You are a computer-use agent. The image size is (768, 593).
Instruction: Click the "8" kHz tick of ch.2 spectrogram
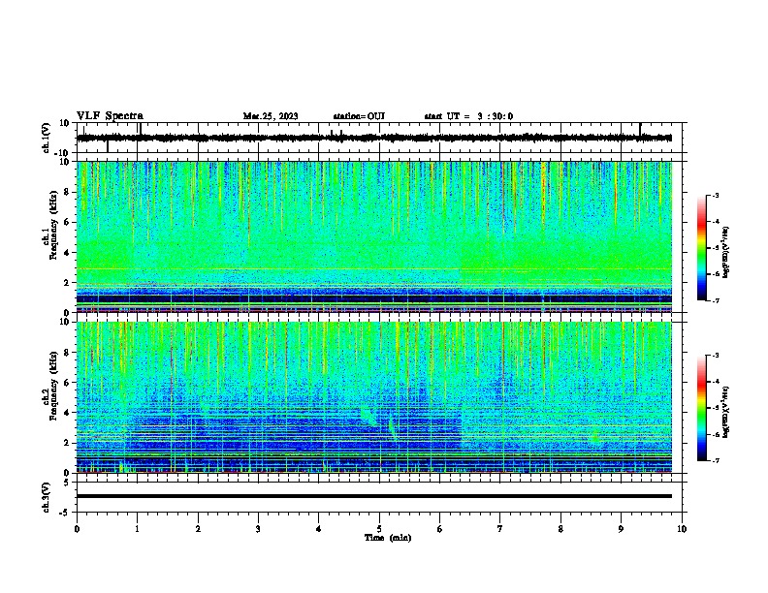tap(68, 353)
